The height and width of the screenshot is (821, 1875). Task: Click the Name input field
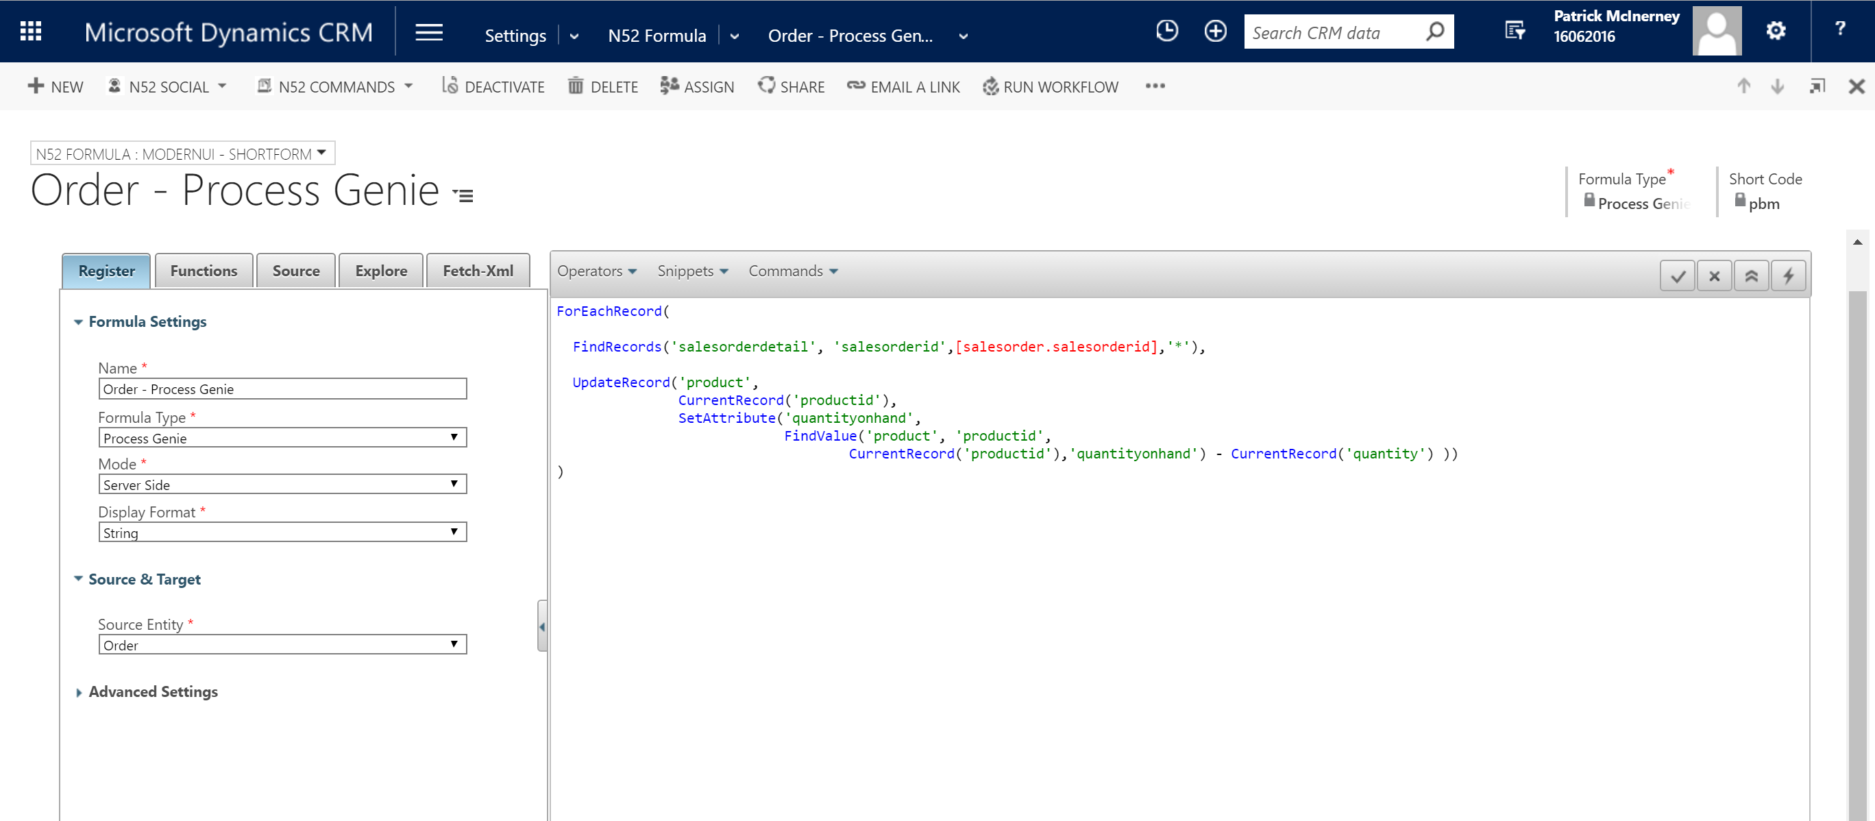282,389
